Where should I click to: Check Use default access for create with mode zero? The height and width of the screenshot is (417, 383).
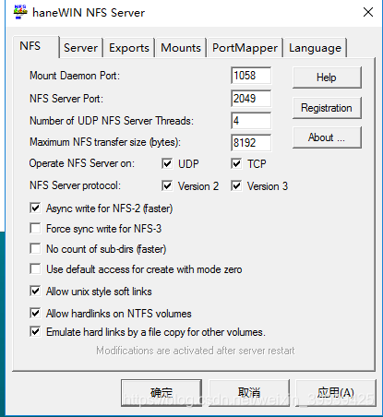[35, 269]
